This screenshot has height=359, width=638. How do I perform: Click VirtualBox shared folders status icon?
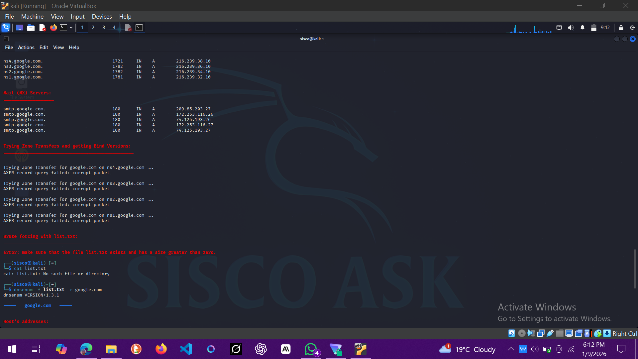click(x=560, y=333)
